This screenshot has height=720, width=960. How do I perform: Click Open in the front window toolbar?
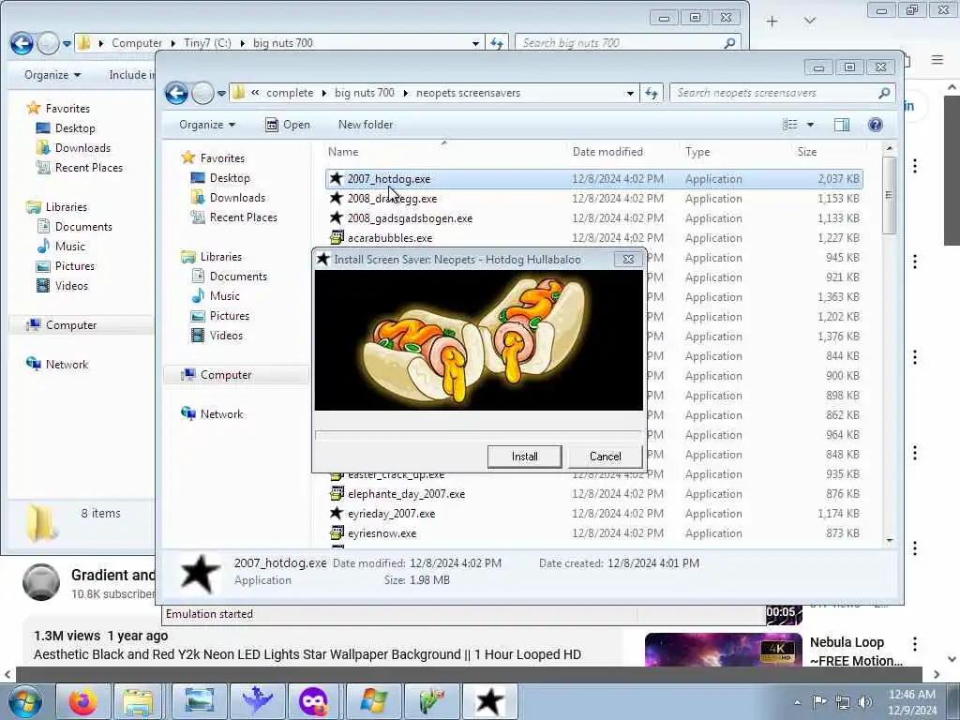(288, 125)
